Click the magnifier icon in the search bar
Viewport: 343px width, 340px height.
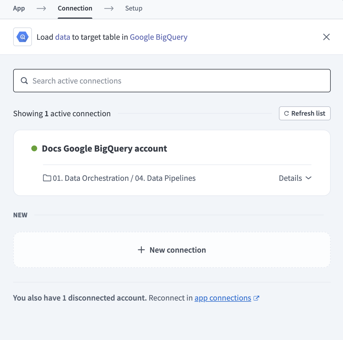pos(24,81)
